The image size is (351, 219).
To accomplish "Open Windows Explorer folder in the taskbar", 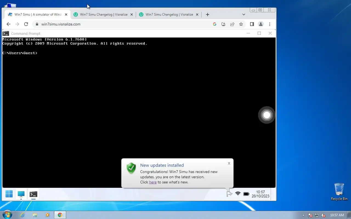I will tap(35, 215).
